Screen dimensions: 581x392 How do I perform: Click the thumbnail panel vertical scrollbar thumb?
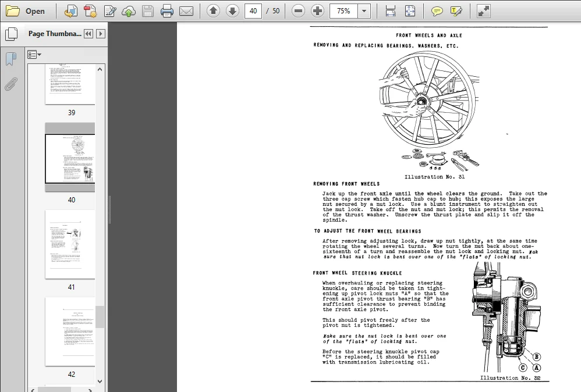(x=100, y=317)
